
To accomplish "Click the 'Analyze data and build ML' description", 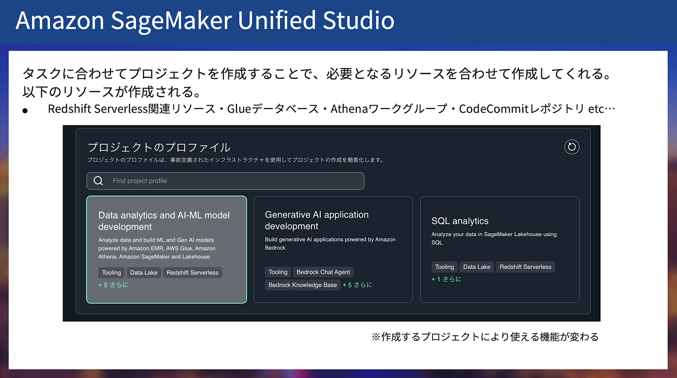I will pos(157,248).
